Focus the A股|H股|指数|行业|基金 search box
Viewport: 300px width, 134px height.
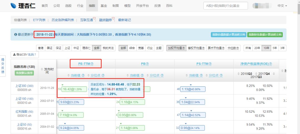pos(226,6)
